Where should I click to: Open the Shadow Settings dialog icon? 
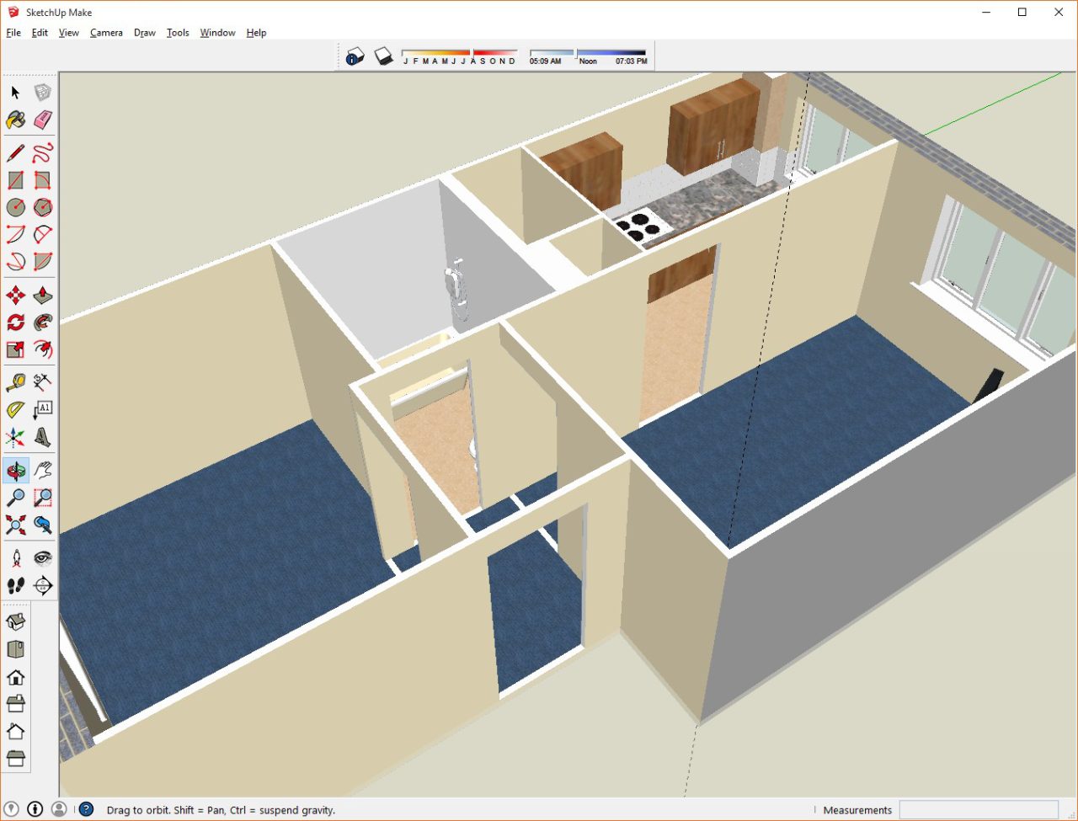(x=355, y=54)
